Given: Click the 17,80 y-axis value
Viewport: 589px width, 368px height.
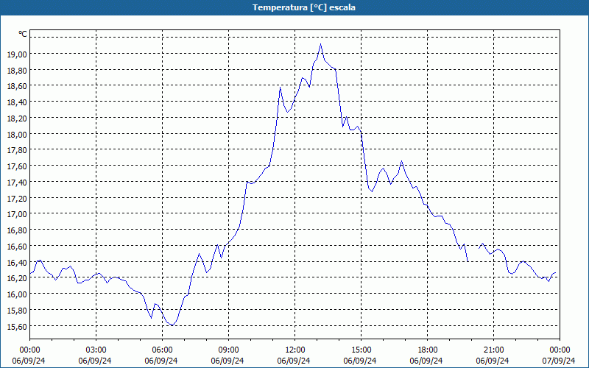Looking at the screenshot, I should (17, 150).
